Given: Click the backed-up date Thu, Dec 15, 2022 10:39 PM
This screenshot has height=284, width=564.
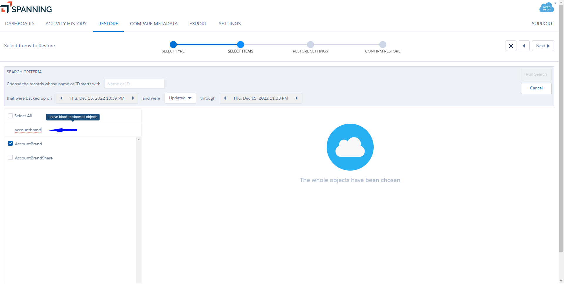Looking at the screenshot, I should 97,98.
